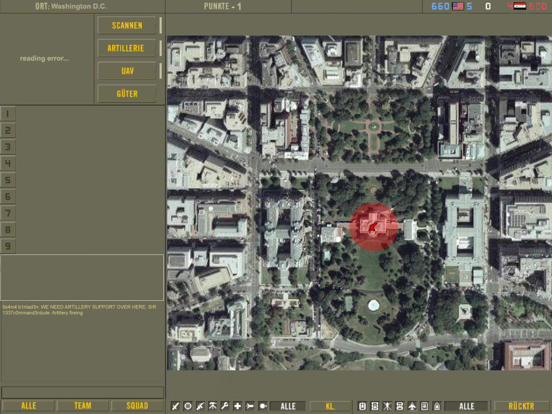
Task: Click the helicopter vehicle filter icon
Action: [387, 406]
